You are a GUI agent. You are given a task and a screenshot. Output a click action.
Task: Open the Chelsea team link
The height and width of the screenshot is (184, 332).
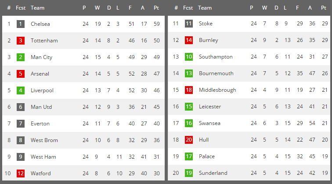(x=40, y=24)
